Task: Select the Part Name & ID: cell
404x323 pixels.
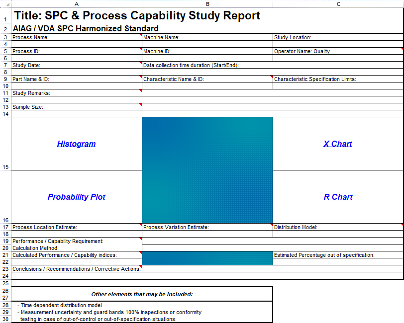Action: [77, 79]
